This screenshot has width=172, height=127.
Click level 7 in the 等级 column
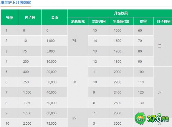coord(9,93)
